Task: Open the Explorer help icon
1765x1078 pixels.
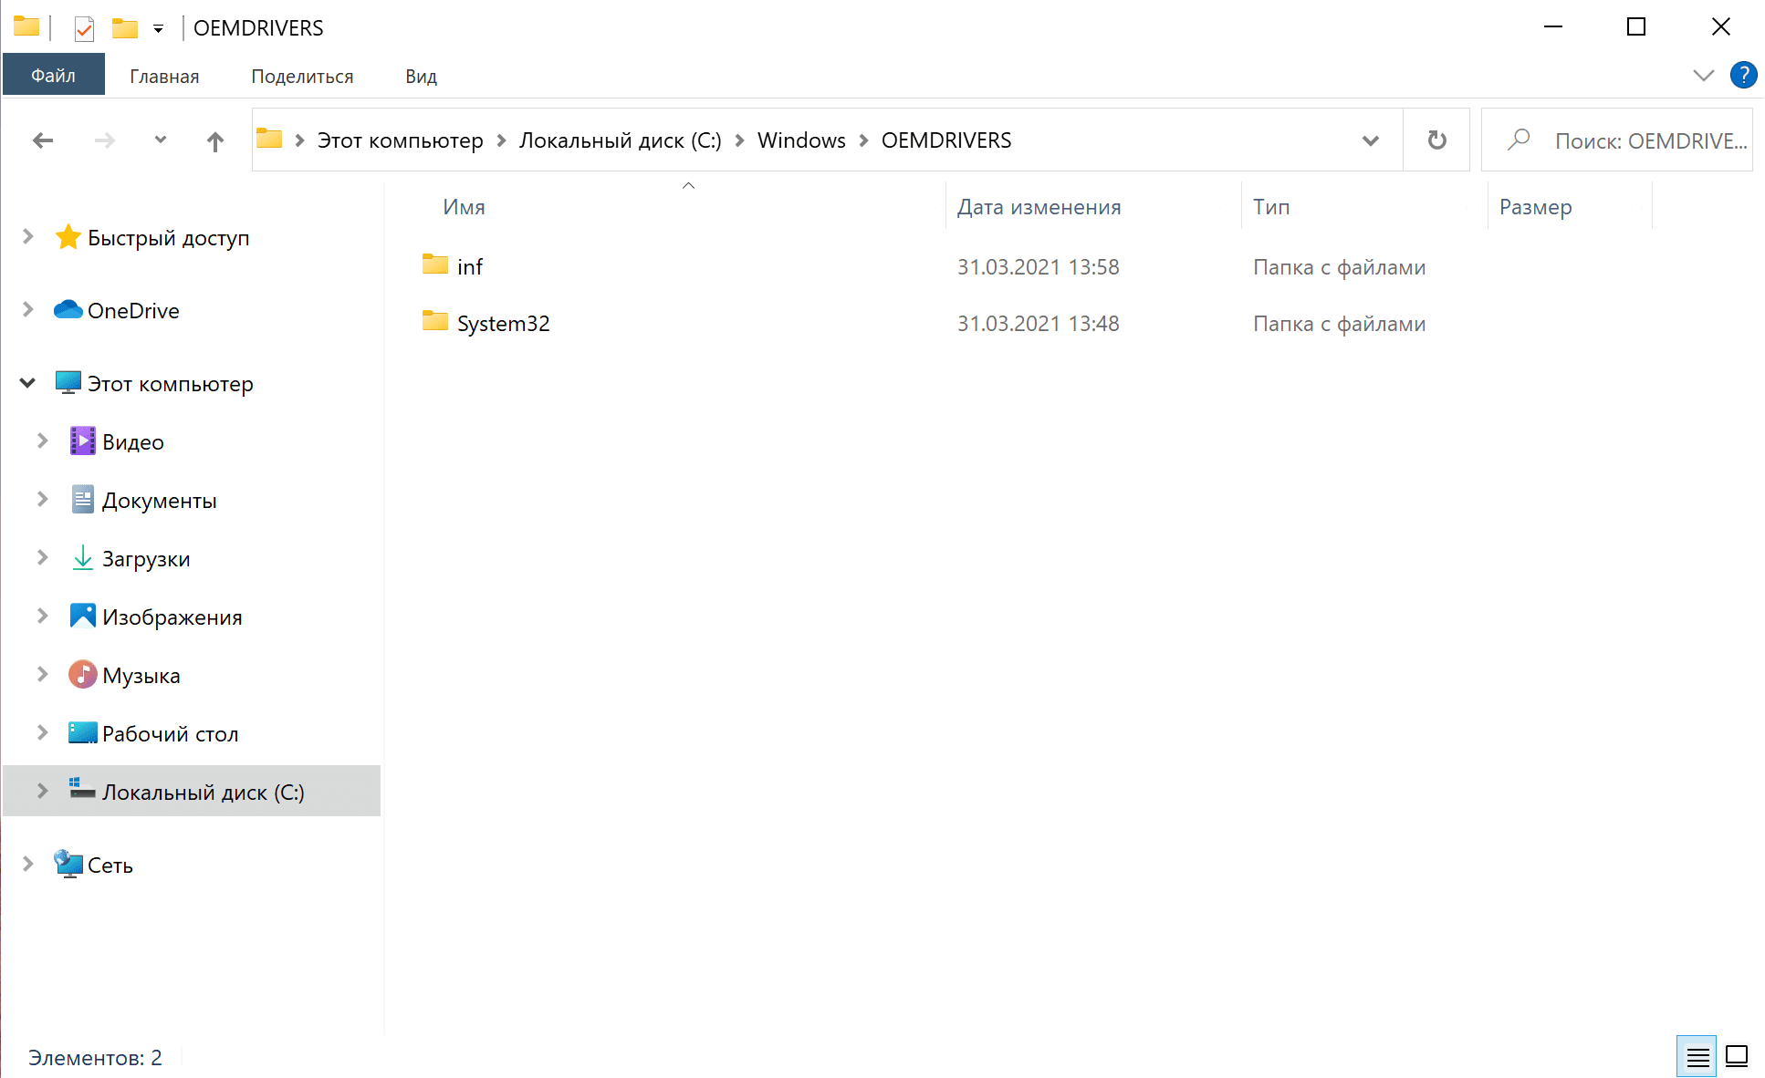Action: pos(1743,75)
